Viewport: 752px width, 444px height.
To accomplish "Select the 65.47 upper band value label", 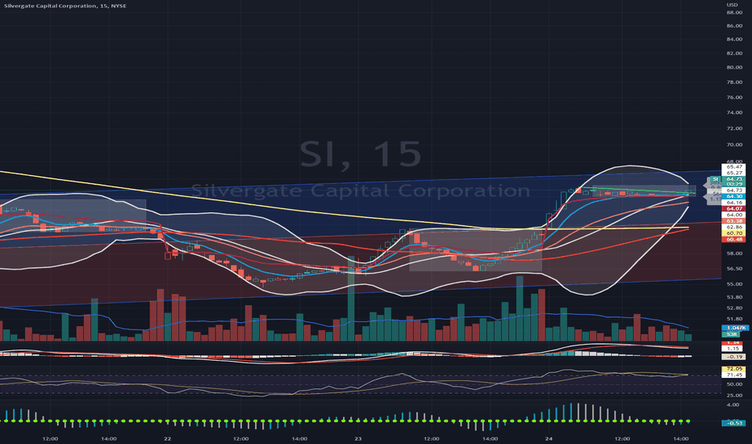I will click(x=734, y=166).
